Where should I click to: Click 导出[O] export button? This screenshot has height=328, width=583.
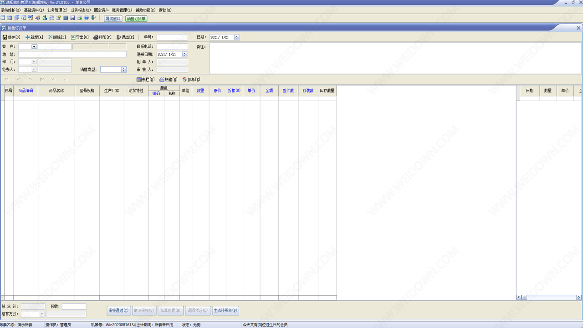point(80,37)
